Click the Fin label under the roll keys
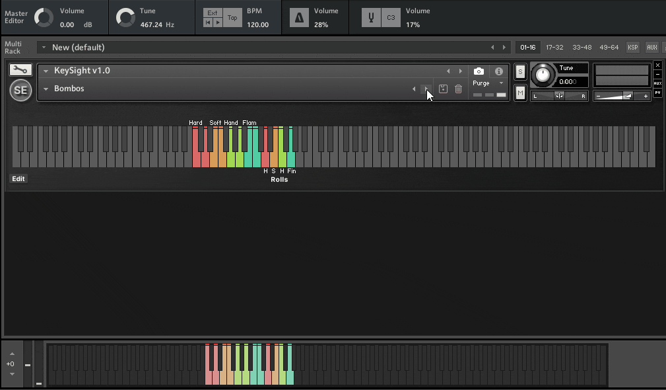 [x=291, y=171]
